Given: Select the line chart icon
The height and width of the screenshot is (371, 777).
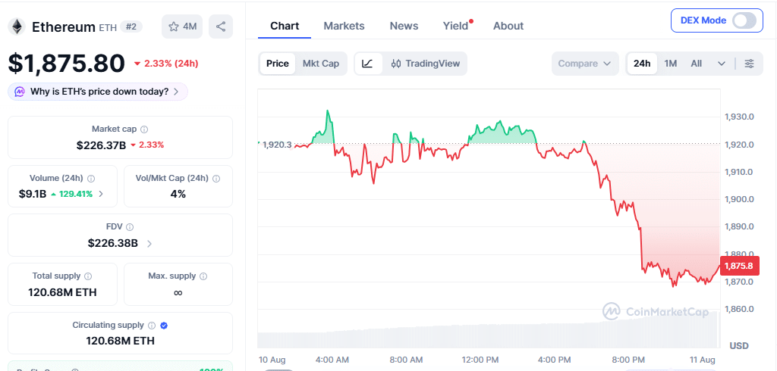Looking at the screenshot, I should 368,64.
